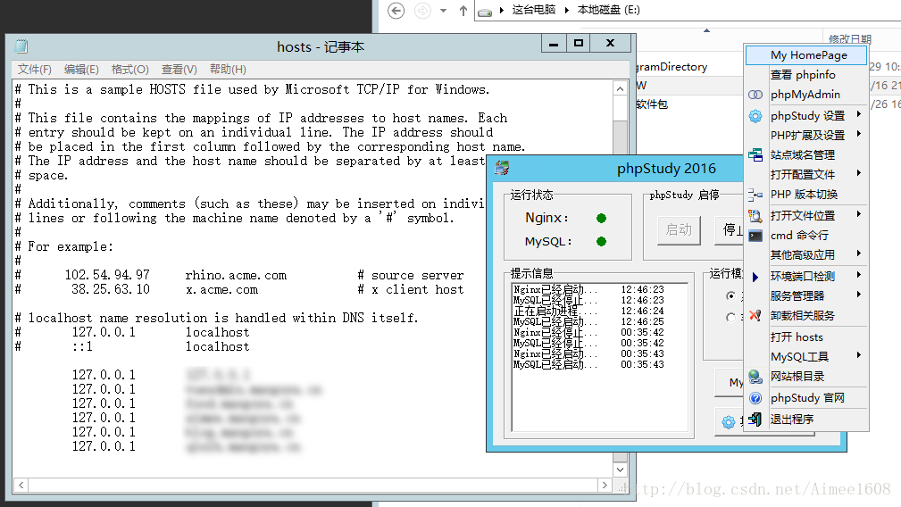The image size is (901, 507).
Task: Click the My button at phpStudy bottom
Action: pos(730,382)
